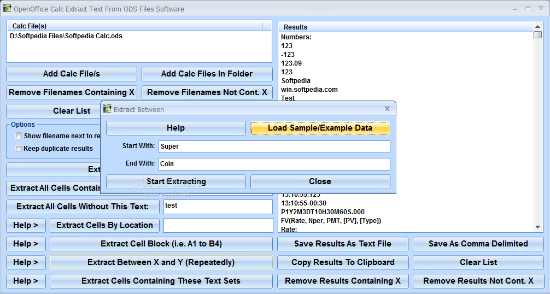Click Extract Cell Block (i.e. A1 to B4)
This screenshot has height=294, width=550.
[x=161, y=244]
